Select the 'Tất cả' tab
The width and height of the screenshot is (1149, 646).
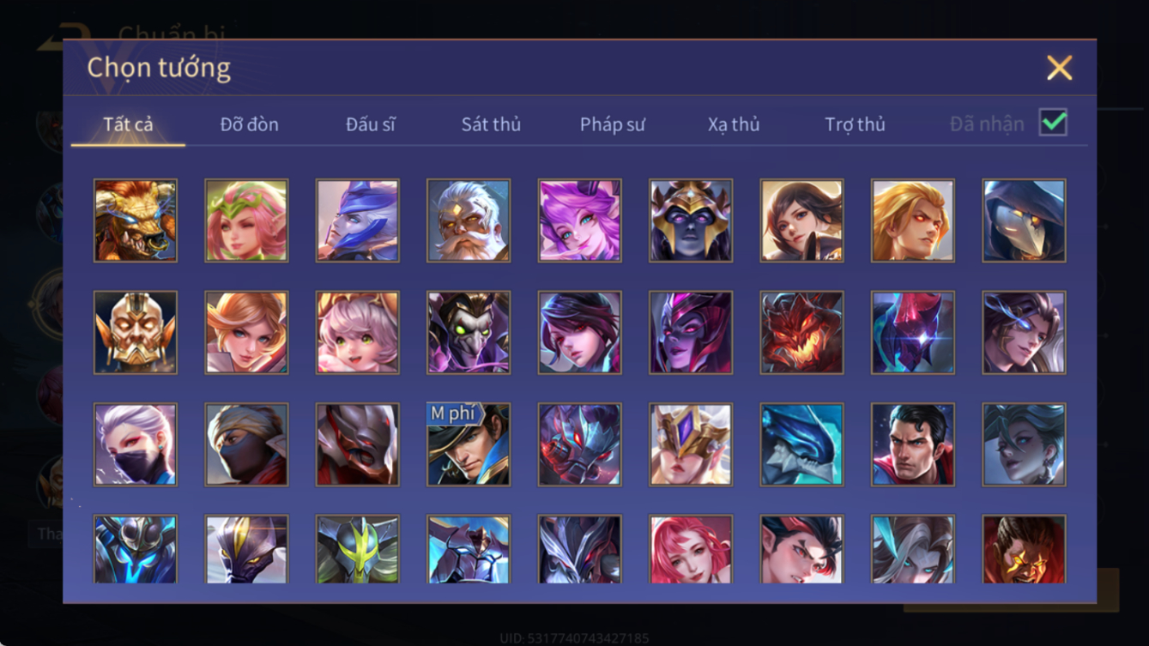pos(128,124)
